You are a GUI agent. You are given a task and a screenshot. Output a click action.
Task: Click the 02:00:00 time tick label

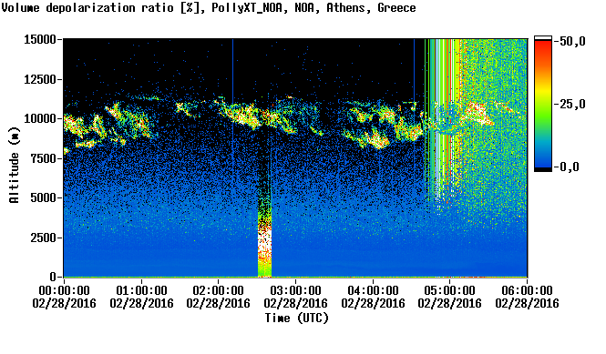click(x=219, y=290)
